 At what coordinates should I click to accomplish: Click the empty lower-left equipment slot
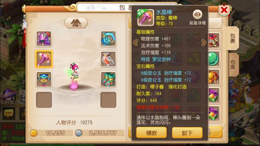[44, 100]
